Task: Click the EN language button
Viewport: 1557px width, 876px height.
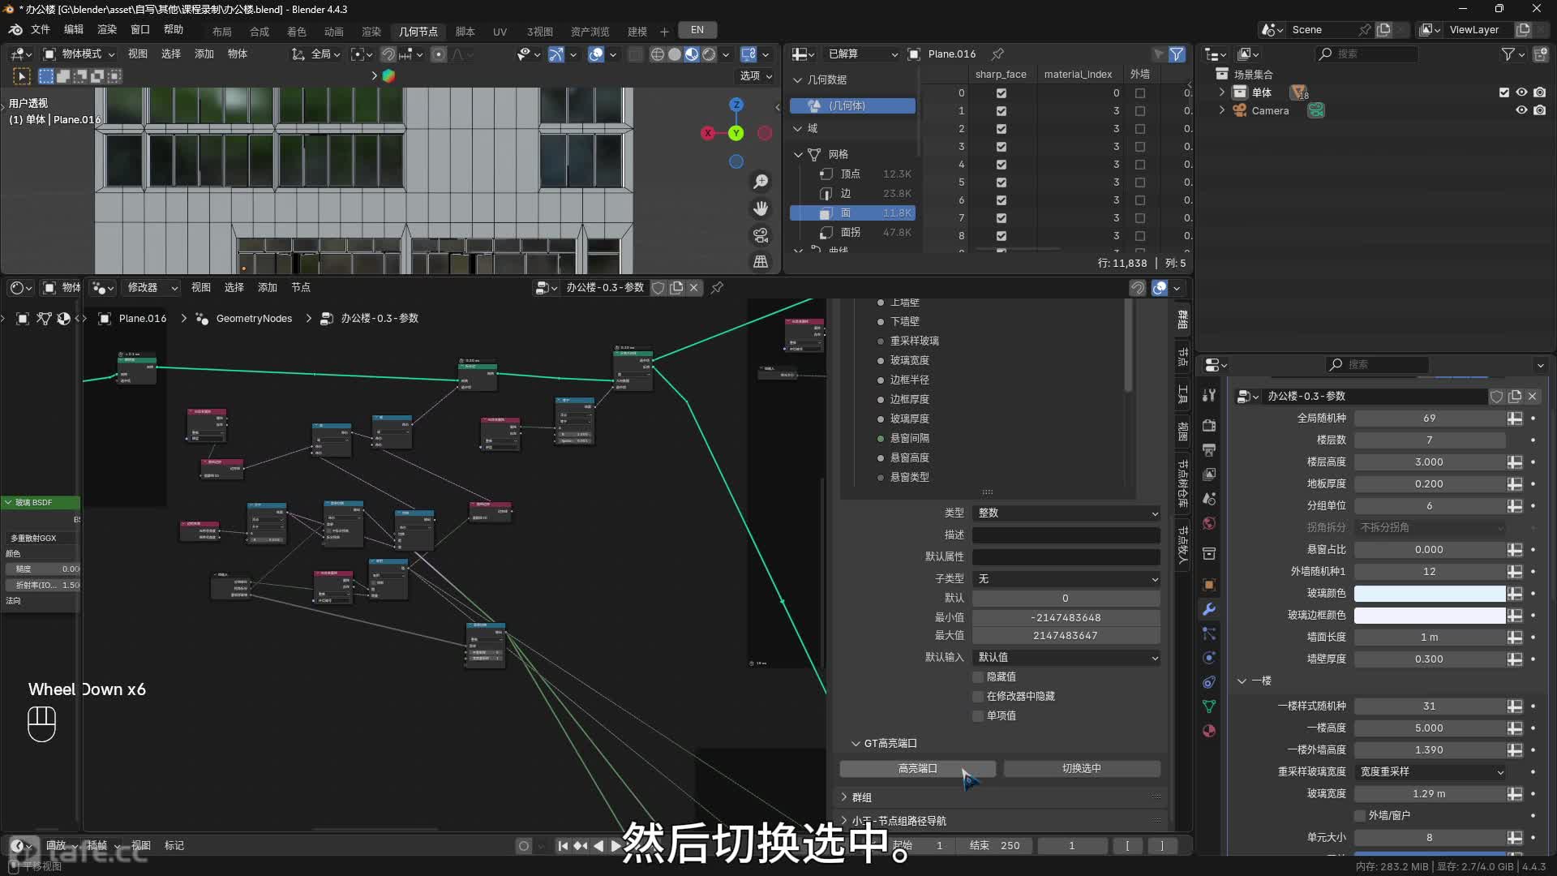Action: coord(697,30)
